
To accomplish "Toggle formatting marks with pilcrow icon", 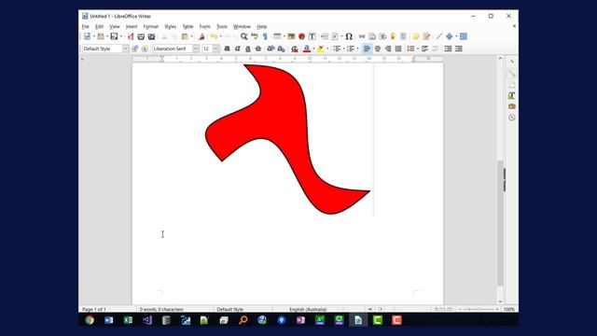I will tap(265, 36).
